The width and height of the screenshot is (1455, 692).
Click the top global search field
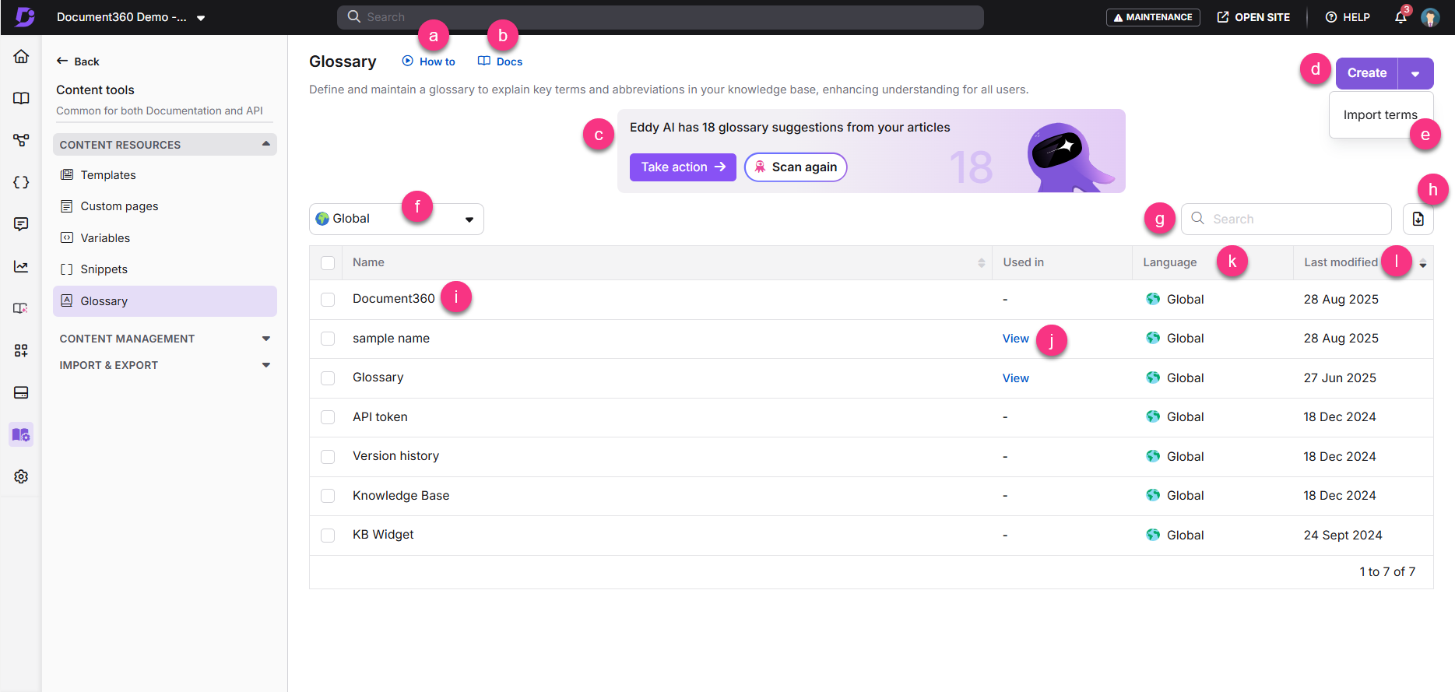(x=660, y=17)
